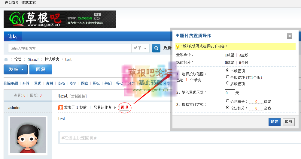This screenshot has width=301, height=159.
Task: Click the home icon in breadcrumb
Action: point(6,59)
